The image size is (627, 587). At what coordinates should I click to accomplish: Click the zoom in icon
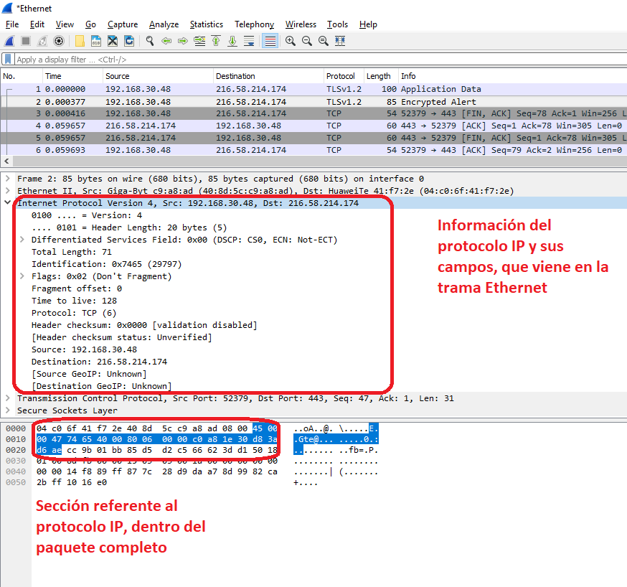(291, 41)
